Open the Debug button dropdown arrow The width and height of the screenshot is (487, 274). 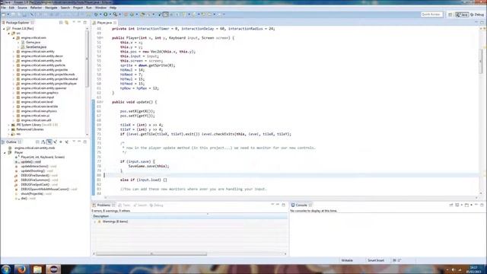100,14
